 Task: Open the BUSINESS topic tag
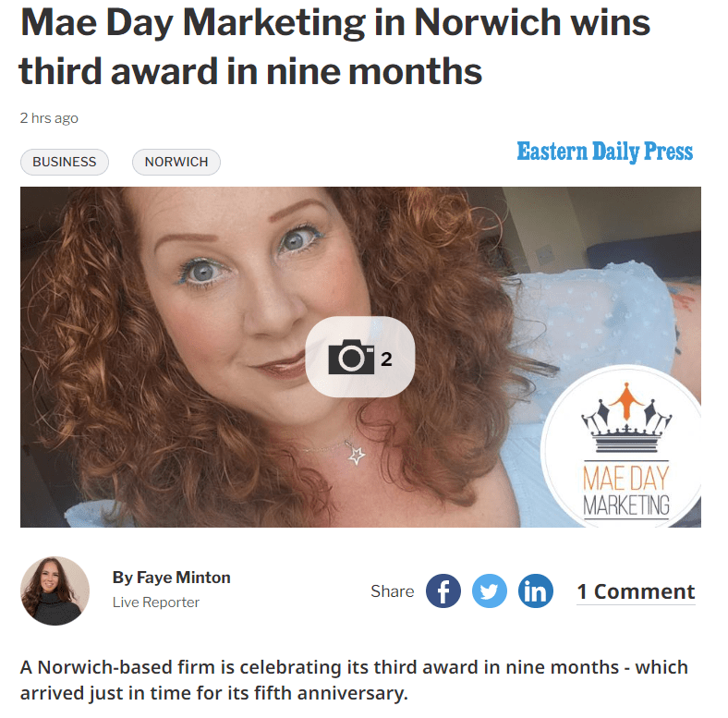pos(65,162)
